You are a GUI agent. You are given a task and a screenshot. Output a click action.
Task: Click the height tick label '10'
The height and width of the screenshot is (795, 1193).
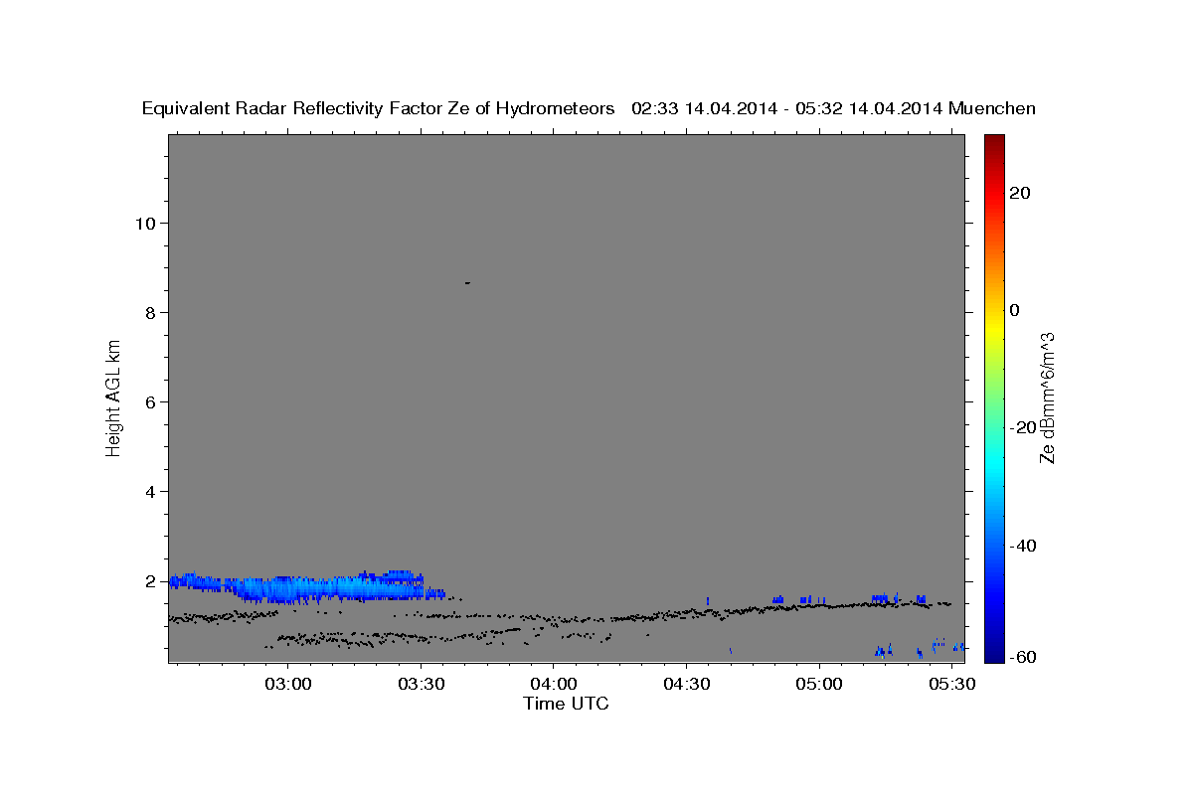pos(145,223)
